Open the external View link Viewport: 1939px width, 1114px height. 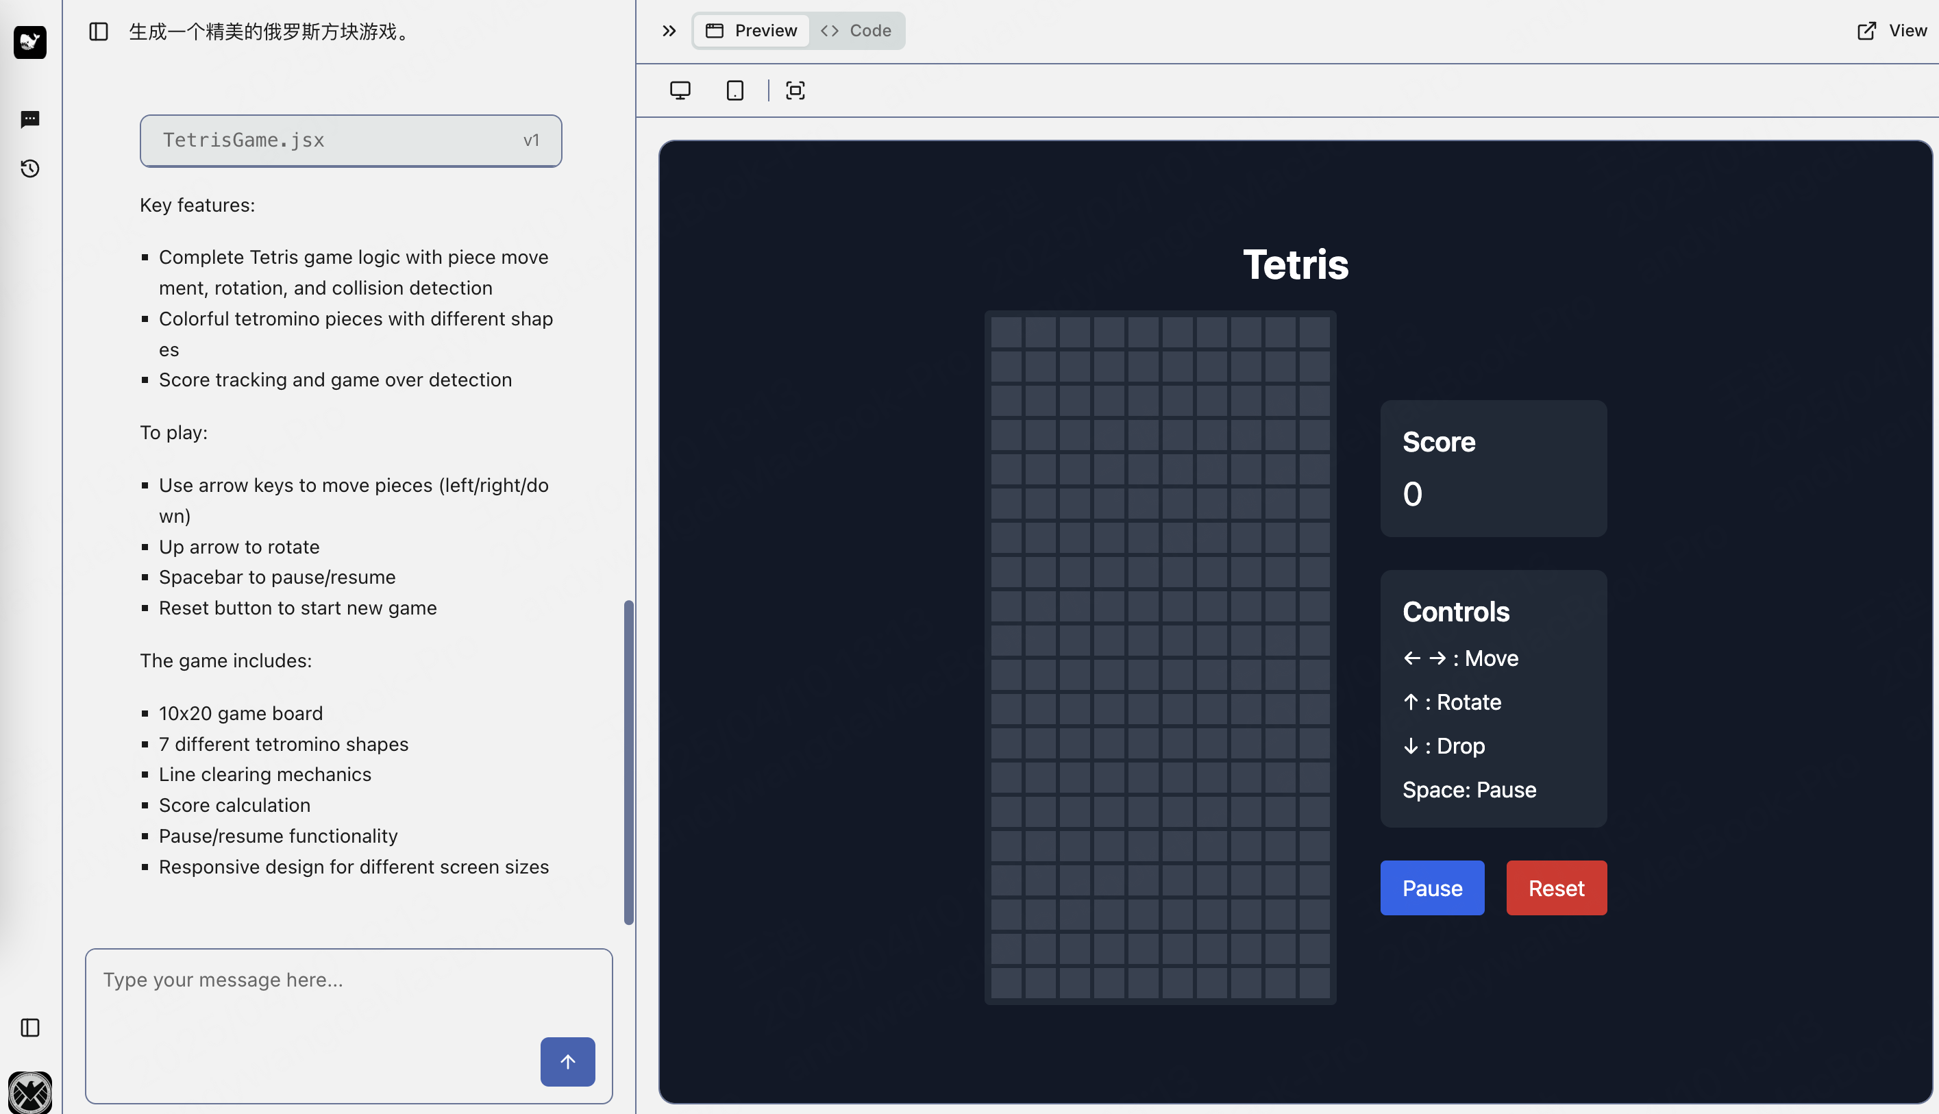point(1892,32)
